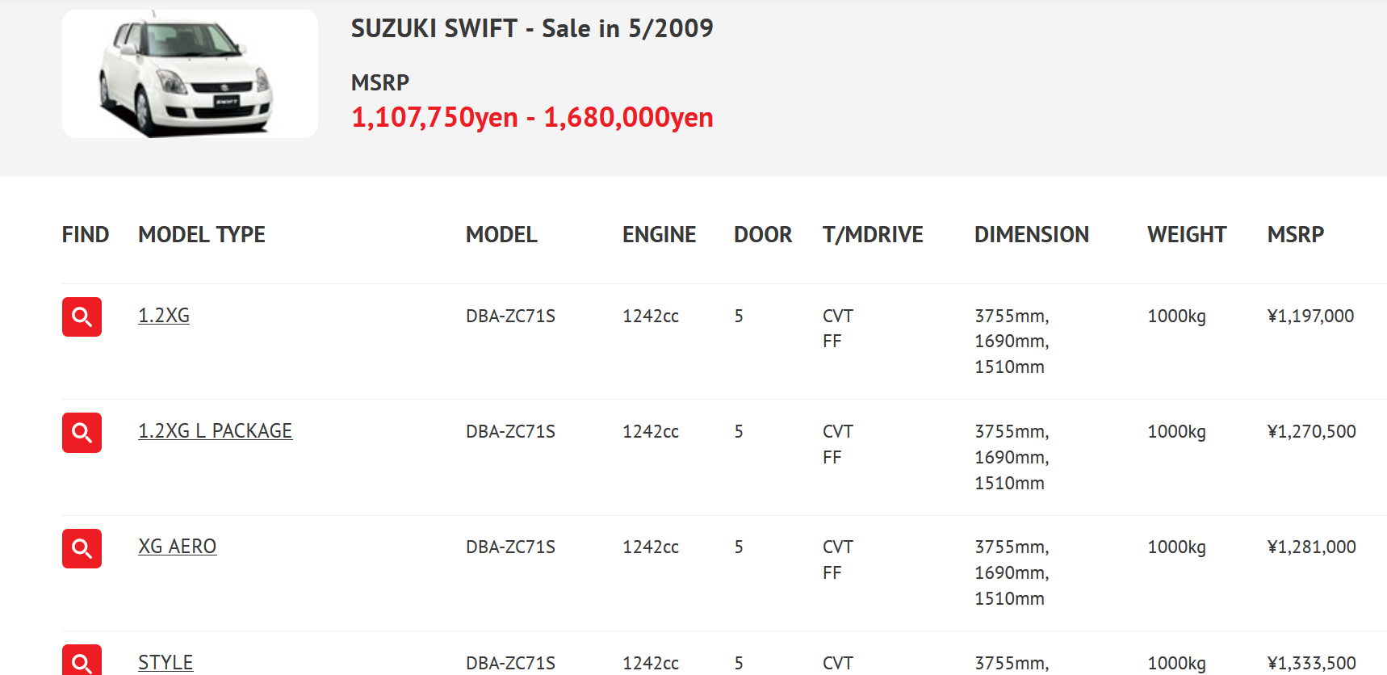Image resolution: width=1387 pixels, height=675 pixels.
Task: Click the DIMENSION column header
Action: click(x=1031, y=235)
